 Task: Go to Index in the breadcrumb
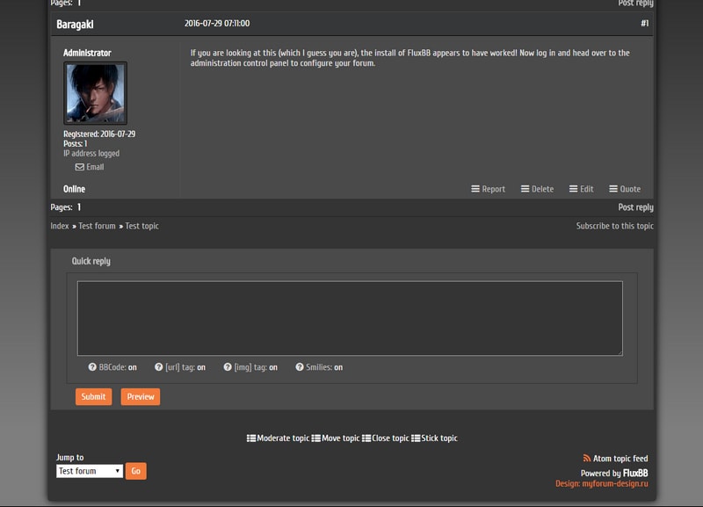[60, 226]
